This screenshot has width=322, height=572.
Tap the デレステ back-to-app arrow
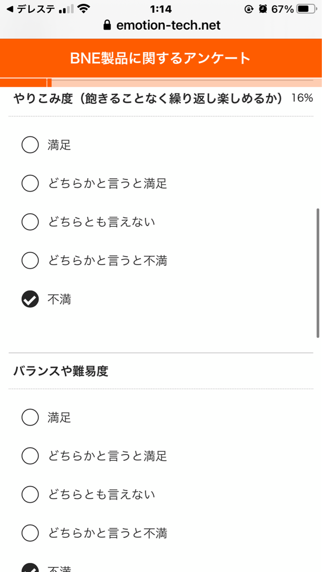(x=10, y=9)
